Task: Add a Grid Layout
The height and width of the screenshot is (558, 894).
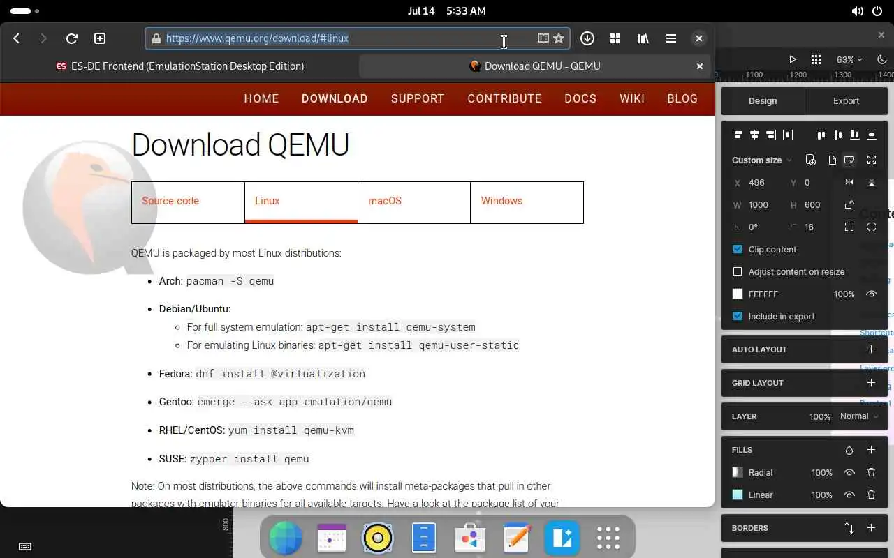Action: click(871, 383)
